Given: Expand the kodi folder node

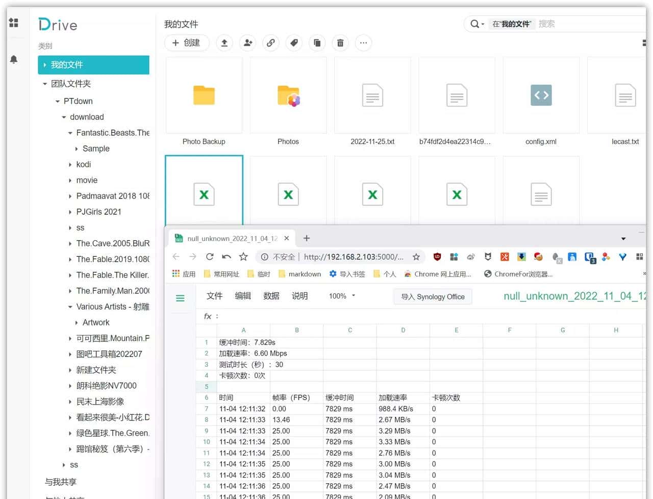Looking at the screenshot, I should tap(70, 165).
